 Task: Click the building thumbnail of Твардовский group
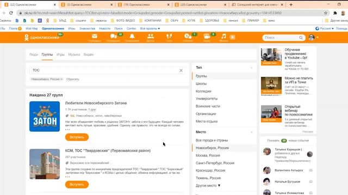click(45, 164)
